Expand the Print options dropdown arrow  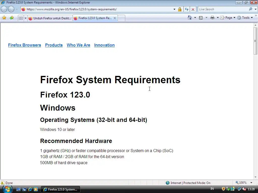[218, 18]
